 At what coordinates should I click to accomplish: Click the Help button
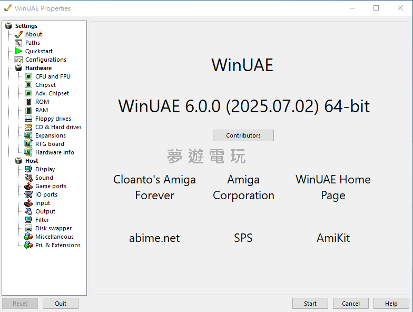[391, 304]
